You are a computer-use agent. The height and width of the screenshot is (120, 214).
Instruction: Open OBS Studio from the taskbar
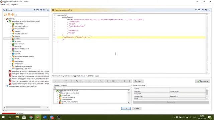(59, 117)
